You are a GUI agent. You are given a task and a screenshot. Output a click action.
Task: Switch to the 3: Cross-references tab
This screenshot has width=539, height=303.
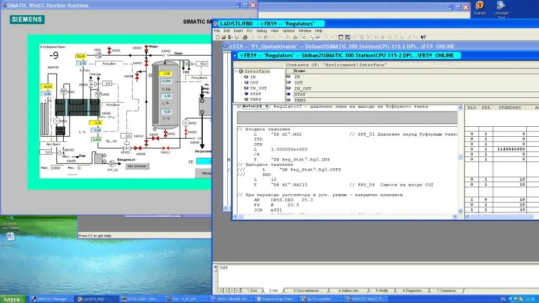(306, 290)
